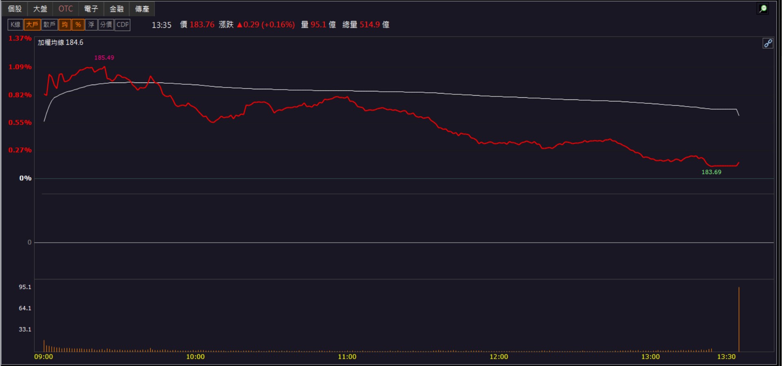Click the ▲0.29 (+0.16%) change value
Image resolution: width=782 pixels, height=366 pixels.
tap(266, 25)
